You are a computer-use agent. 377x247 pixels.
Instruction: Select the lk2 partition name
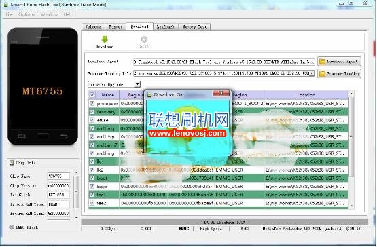click(x=100, y=170)
